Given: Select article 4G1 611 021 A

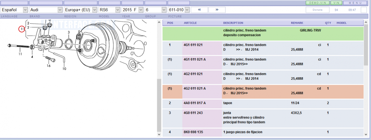Looking at the screenshot, I should point(195,59).
